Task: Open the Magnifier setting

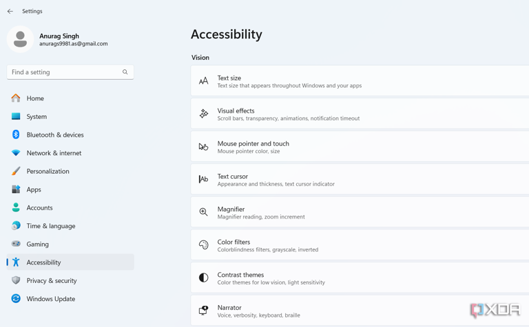Action: coord(360,212)
